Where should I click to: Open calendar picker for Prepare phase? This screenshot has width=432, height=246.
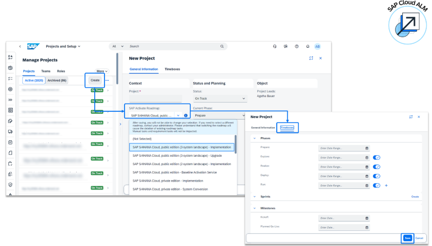pos(367,148)
